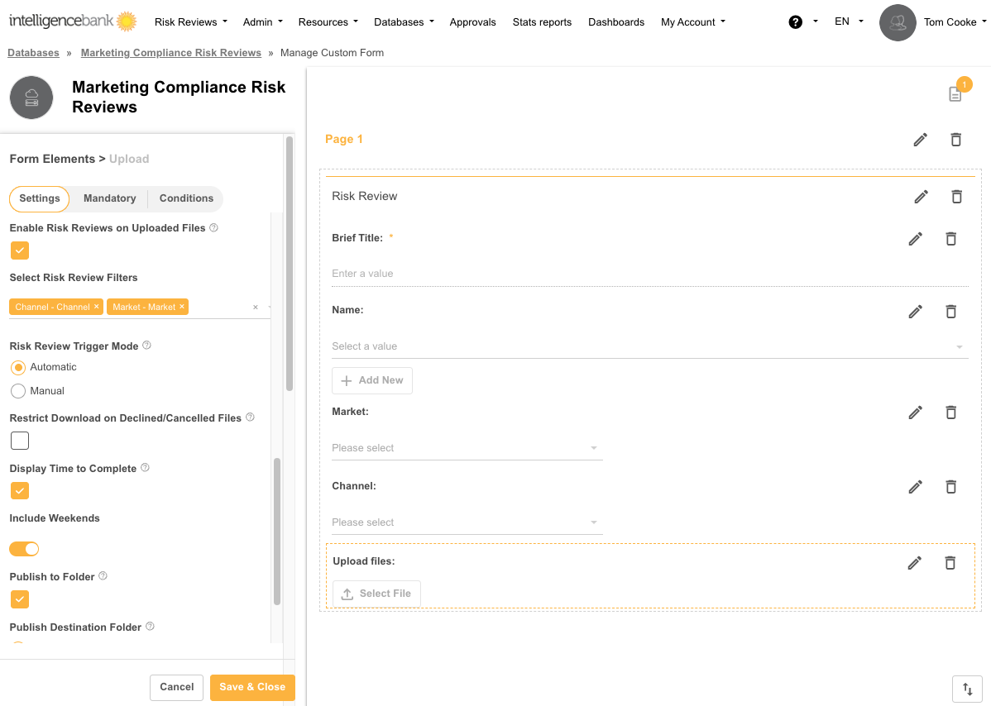The width and height of the screenshot is (991, 706).
Task: Click the edit pencil for Upload files
Action: coord(914,563)
